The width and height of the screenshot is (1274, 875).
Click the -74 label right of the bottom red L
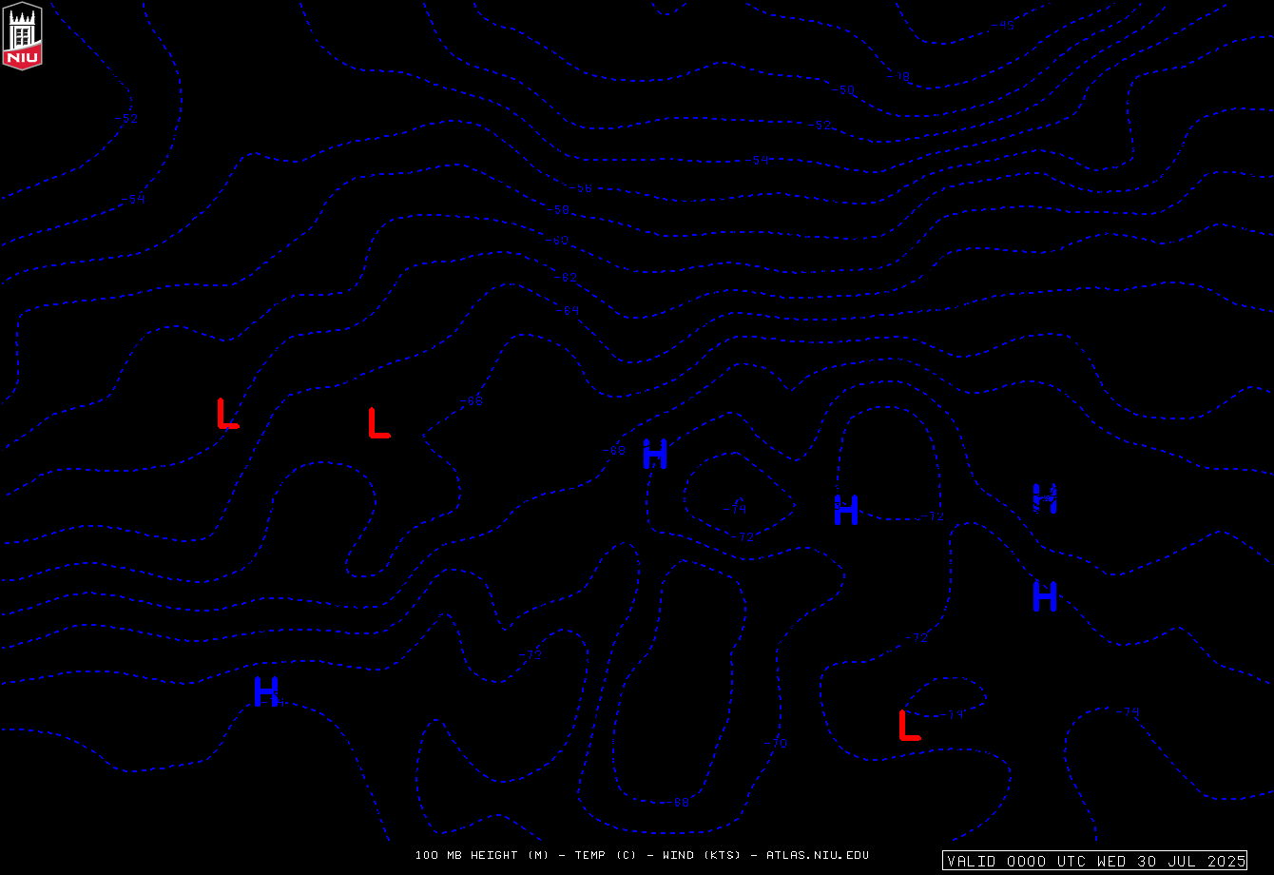954,715
